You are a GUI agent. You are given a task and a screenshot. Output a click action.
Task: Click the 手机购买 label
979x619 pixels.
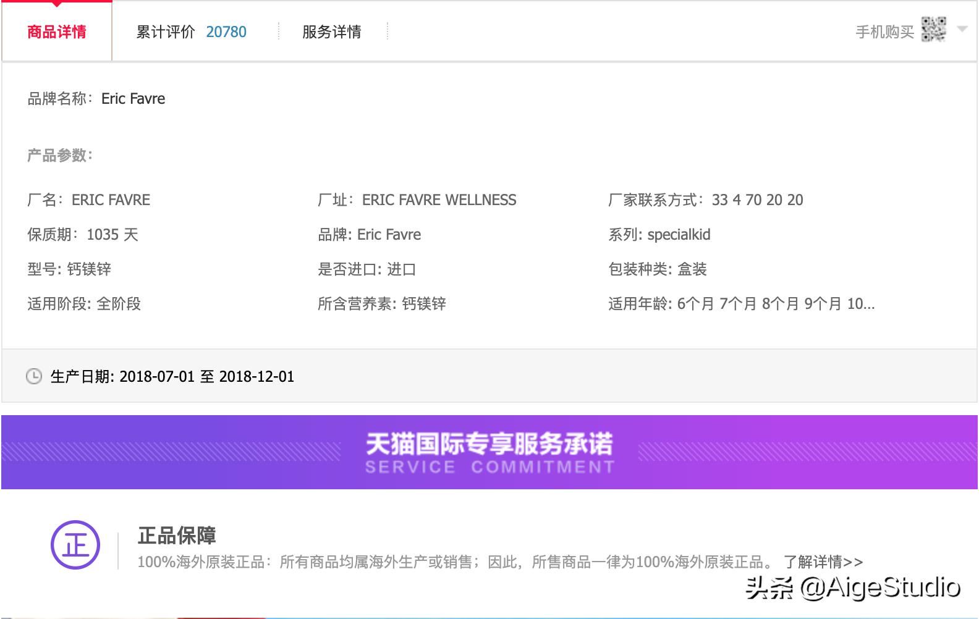pyautogui.click(x=884, y=32)
